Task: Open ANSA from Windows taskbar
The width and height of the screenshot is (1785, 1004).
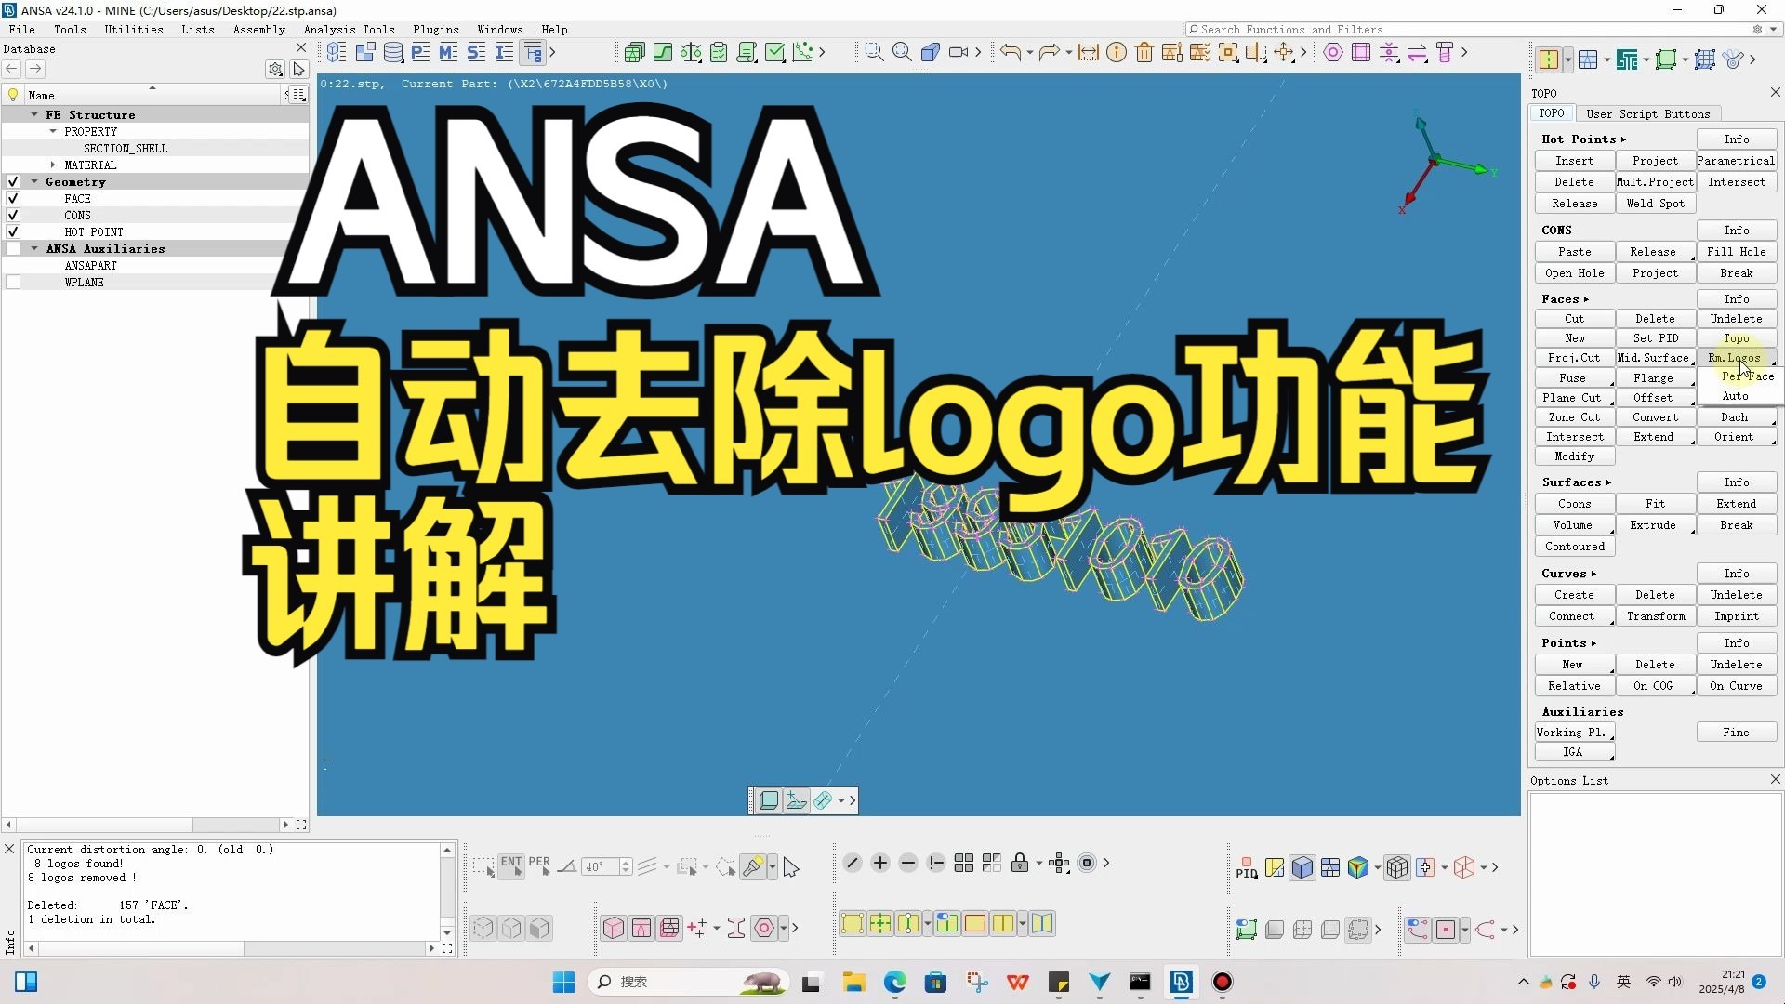Action: click(1182, 983)
